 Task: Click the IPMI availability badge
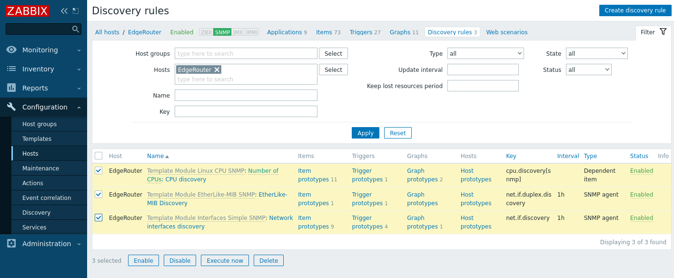tap(252, 32)
